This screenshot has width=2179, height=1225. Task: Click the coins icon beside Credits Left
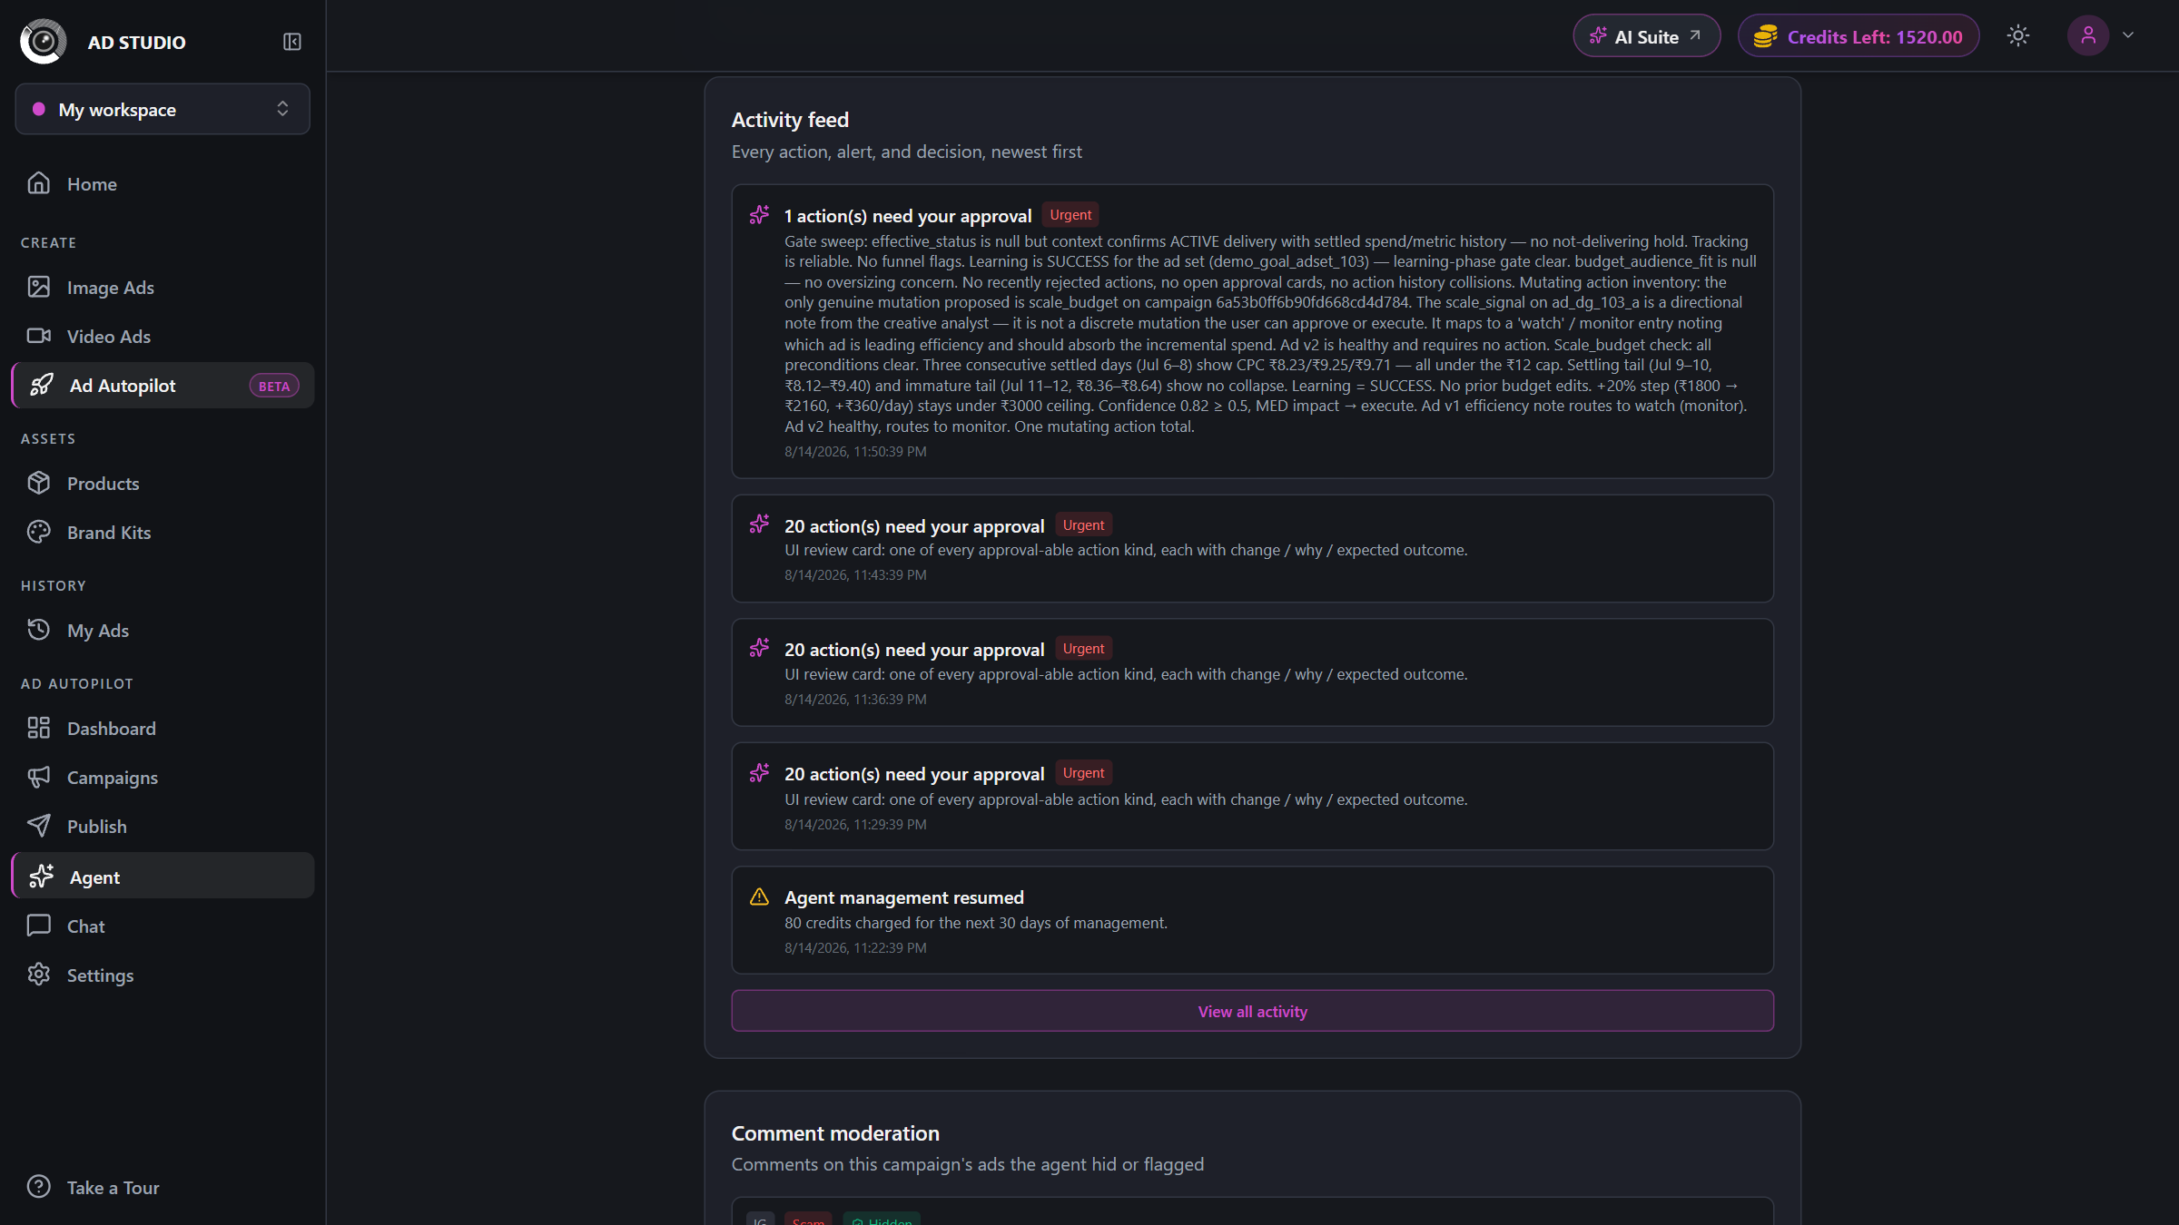[1765, 36]
